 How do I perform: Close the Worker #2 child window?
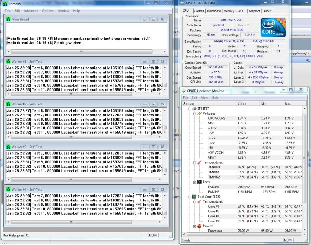click(162, 104)
